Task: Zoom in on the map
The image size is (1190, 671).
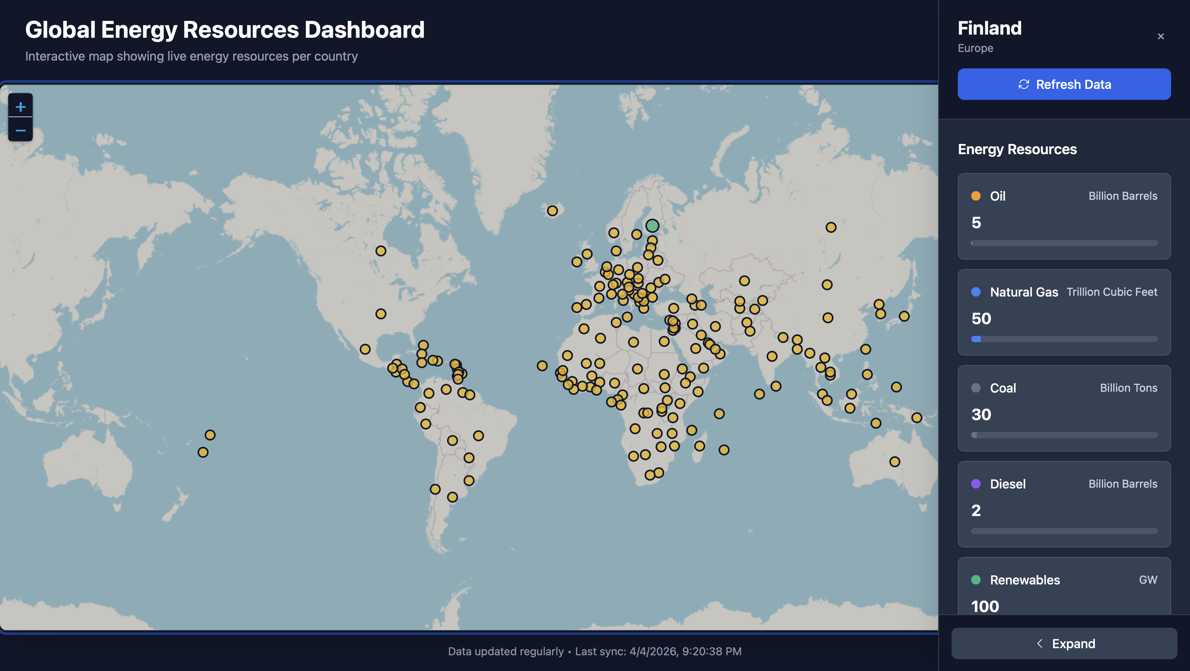Action: tap(20, 107)
